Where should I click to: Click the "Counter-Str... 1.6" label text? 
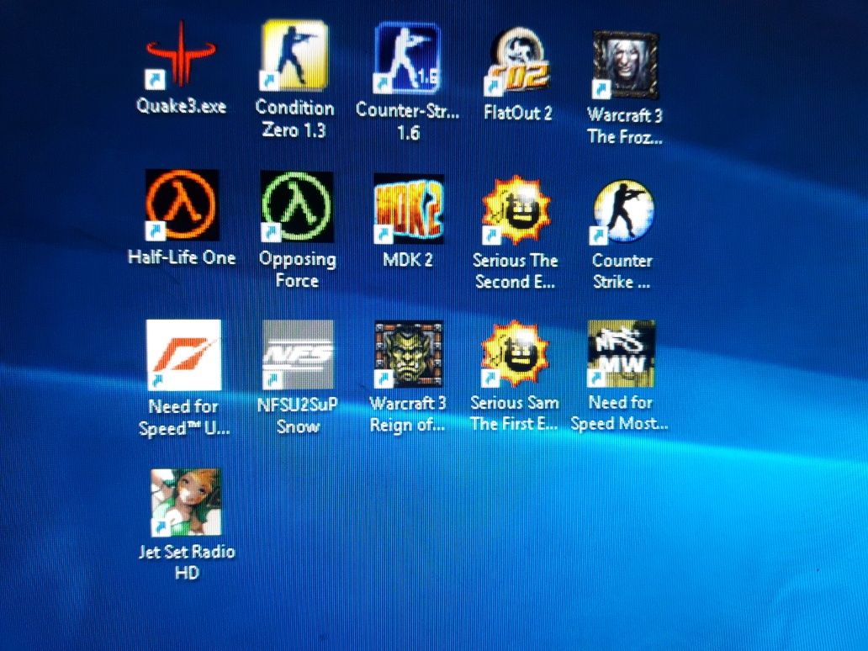pyautogui.click(x=407, y=120)
